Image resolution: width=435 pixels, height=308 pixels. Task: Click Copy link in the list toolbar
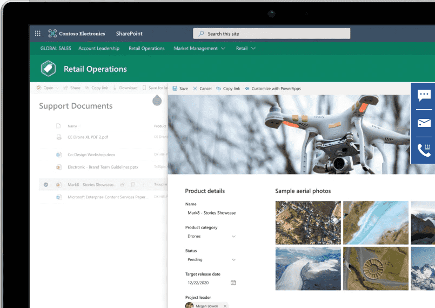[x=97, y=88]
